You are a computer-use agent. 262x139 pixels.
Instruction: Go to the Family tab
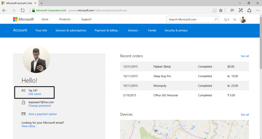[152, 30]
